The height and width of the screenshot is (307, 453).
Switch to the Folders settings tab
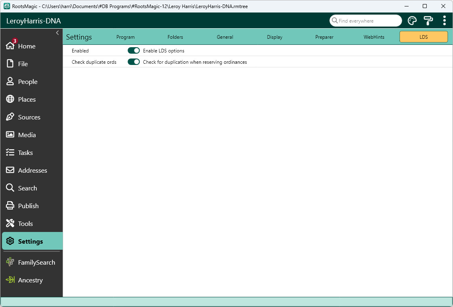(x=175, y=37)
